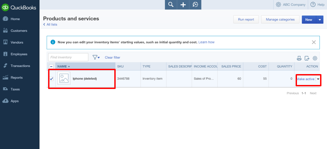Click the Customers icon in sidebar
The height and width of the screenshot is (149, 327).
[5, 31]
